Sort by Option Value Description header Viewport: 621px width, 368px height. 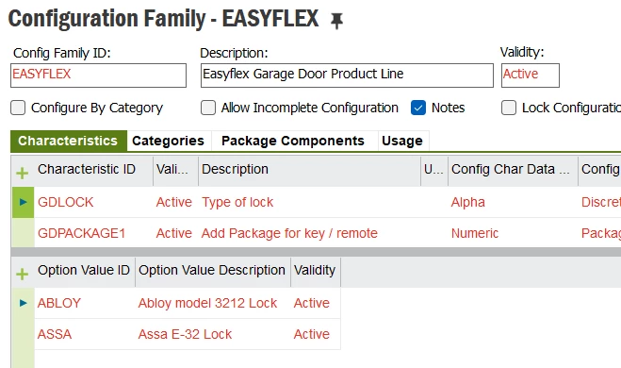(x=212, y=271)
